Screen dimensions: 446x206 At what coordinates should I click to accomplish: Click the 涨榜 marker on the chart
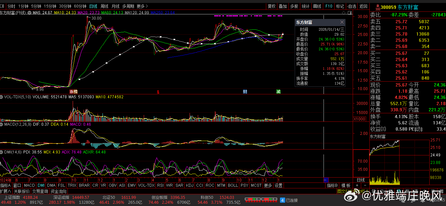pos(73,92)
